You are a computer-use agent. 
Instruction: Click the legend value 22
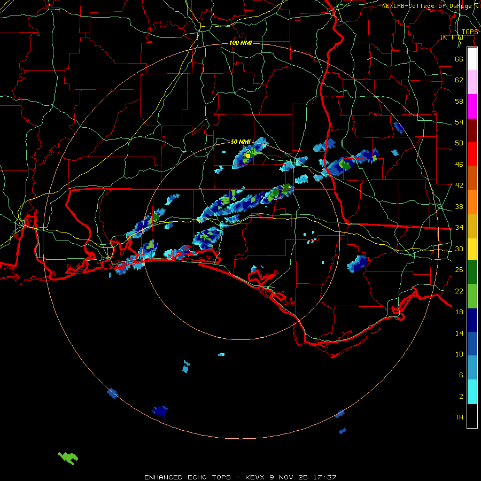click(x=459, y=291)
